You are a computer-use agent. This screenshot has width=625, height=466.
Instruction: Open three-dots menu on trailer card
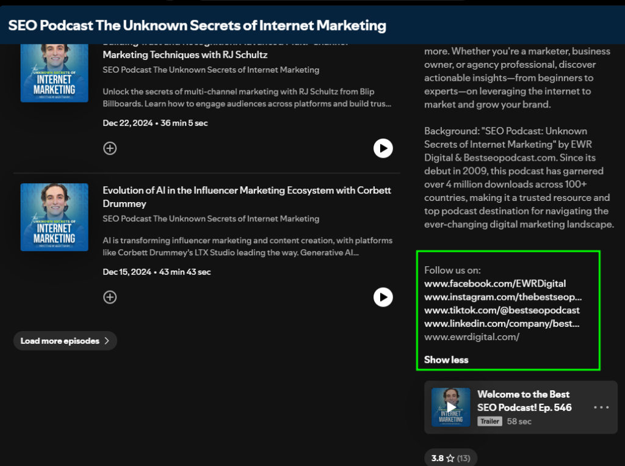coord(601,407)
